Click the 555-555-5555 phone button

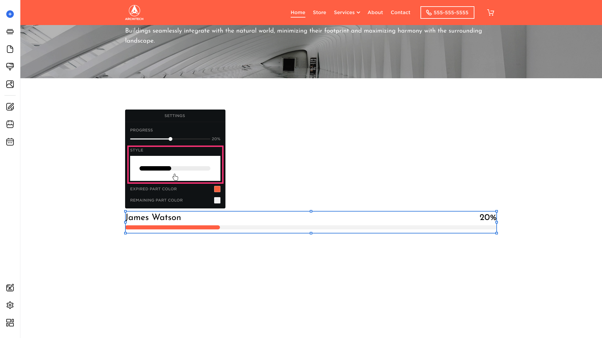tap(447, 13)
